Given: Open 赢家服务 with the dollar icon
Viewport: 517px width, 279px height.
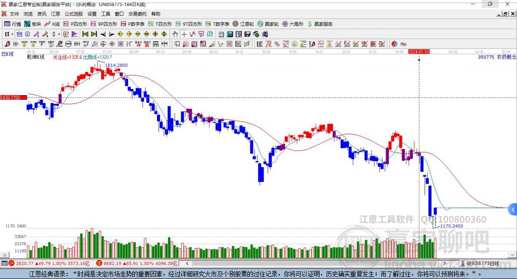Looking at the screenshot, I should 320,24.
